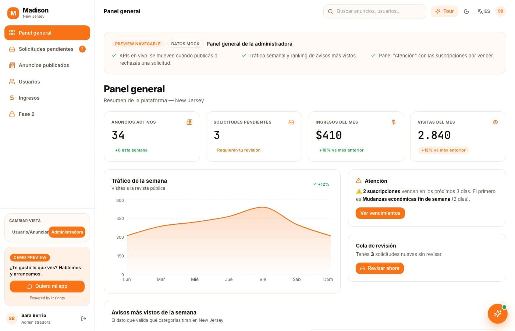Screen dimensions: 515x331
Task: Click the Powered by Insights link
Action: (x=47, y=298)
